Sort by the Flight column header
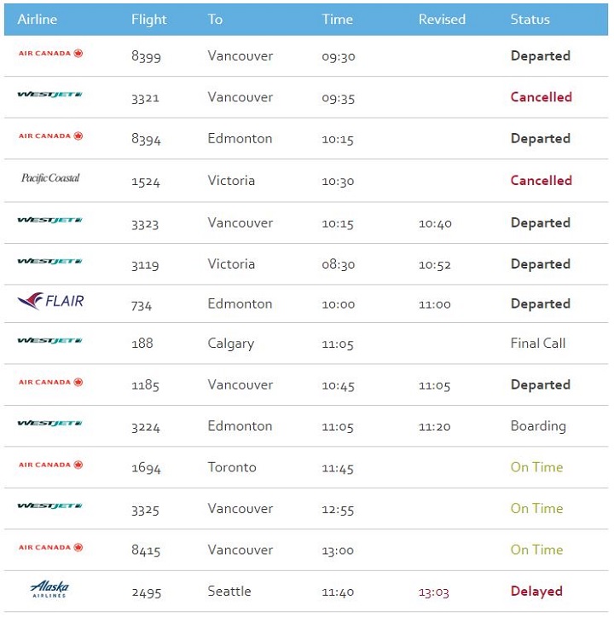This screenshot has width=614, height=618. pyautogui.click(x=149, y=19)
